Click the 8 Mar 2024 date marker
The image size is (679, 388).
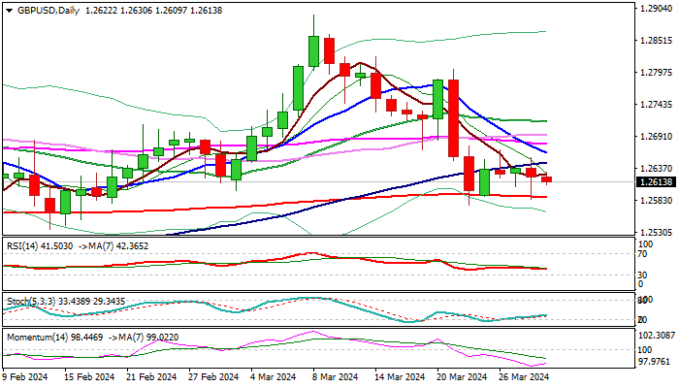334,376
